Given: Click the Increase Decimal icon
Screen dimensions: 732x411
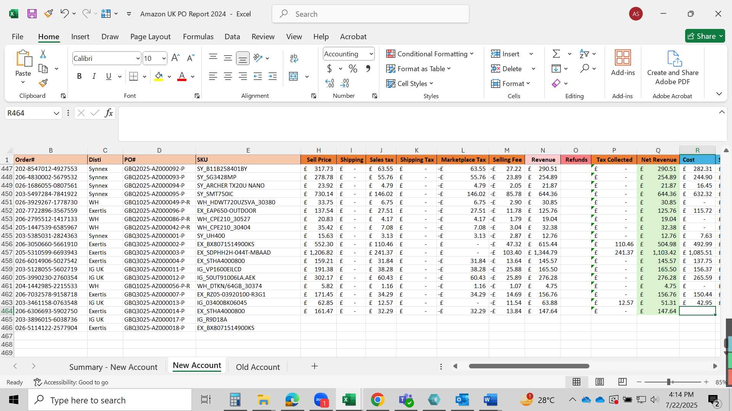Looking at the screenshot, I should tap(330, 83).
